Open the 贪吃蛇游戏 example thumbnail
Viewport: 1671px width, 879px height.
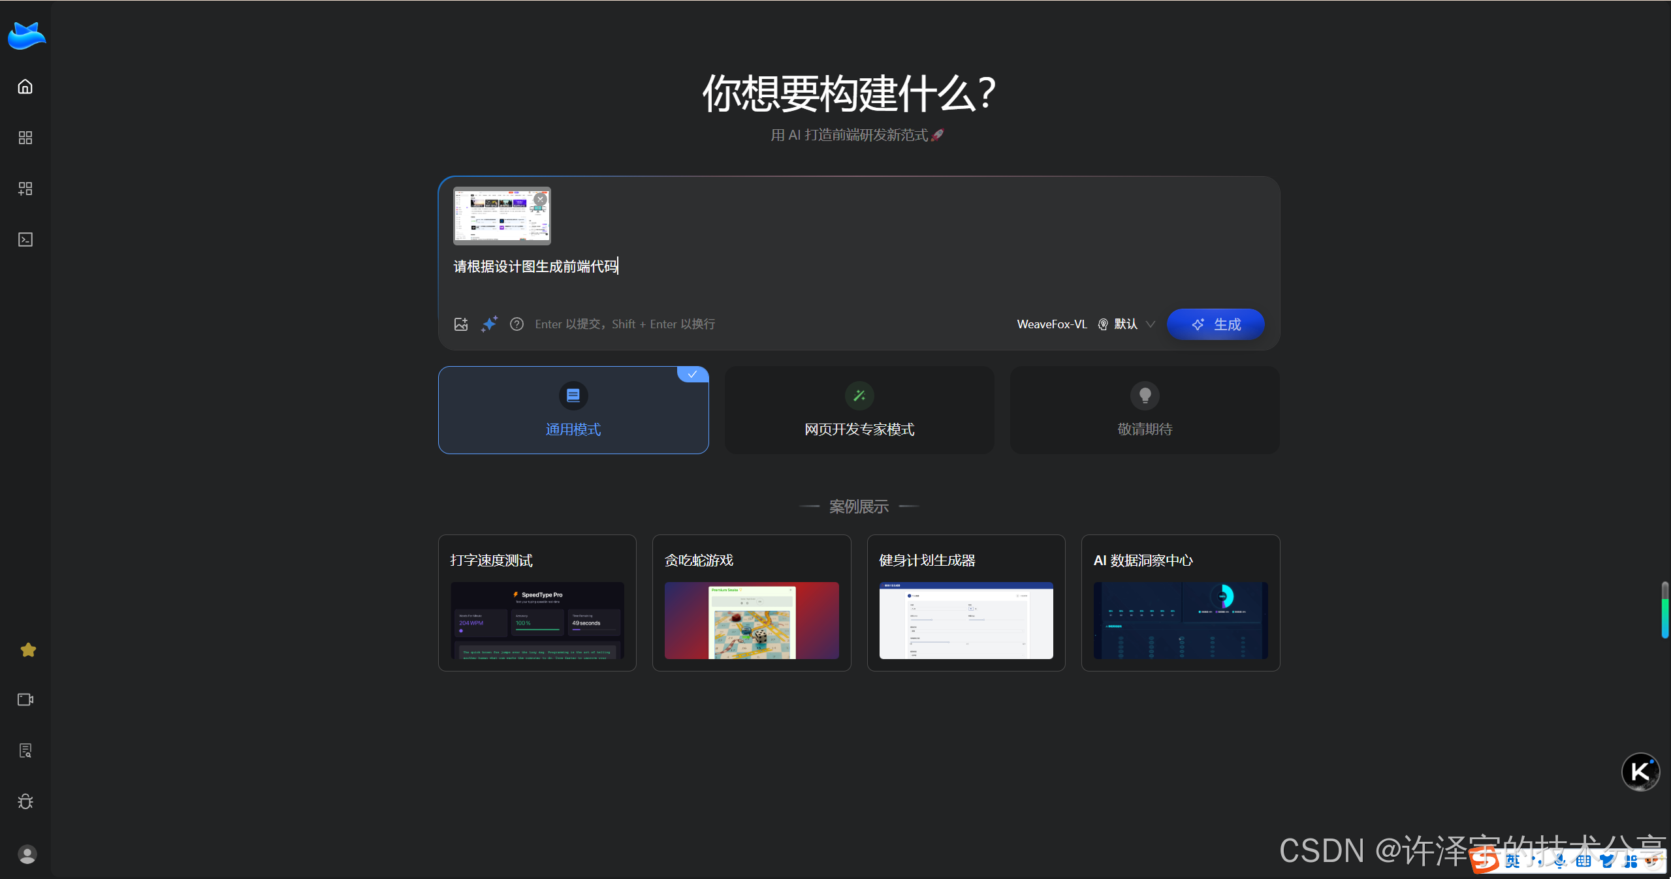point(751,620)
